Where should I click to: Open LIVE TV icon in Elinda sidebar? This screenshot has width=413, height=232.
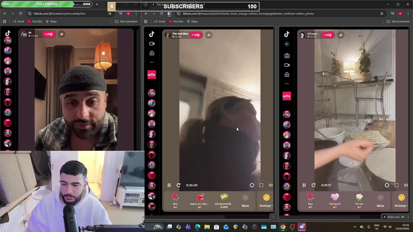(x=287, y=56)
